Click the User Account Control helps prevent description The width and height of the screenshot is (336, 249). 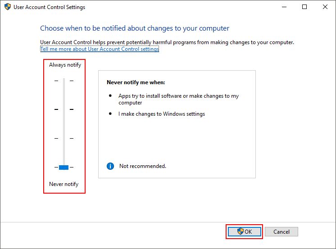[167, 42]
